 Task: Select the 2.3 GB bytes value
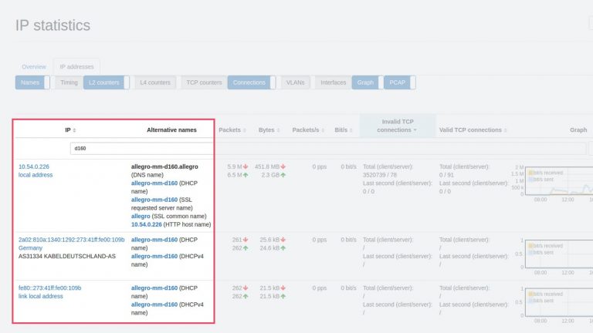tap(270, 175)
